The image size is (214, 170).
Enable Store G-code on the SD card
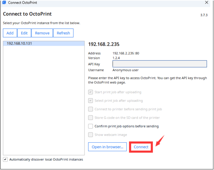click(x=91, y=118)
